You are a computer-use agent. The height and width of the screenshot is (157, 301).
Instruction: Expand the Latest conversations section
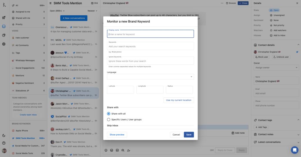[298, 142]
